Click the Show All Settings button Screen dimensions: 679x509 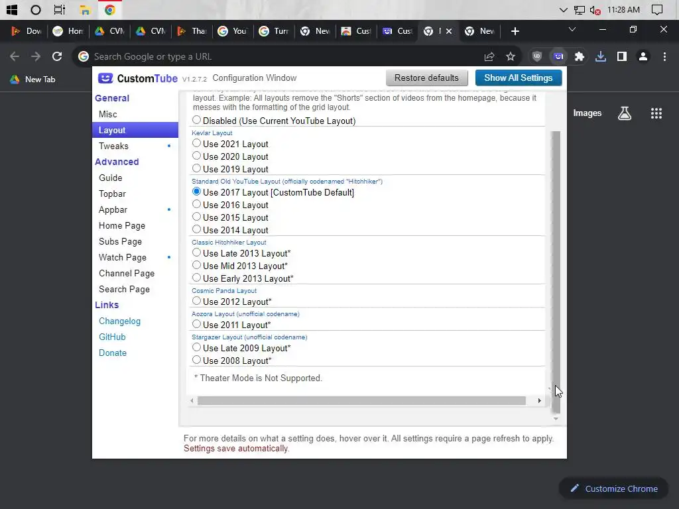pos(519,78)
